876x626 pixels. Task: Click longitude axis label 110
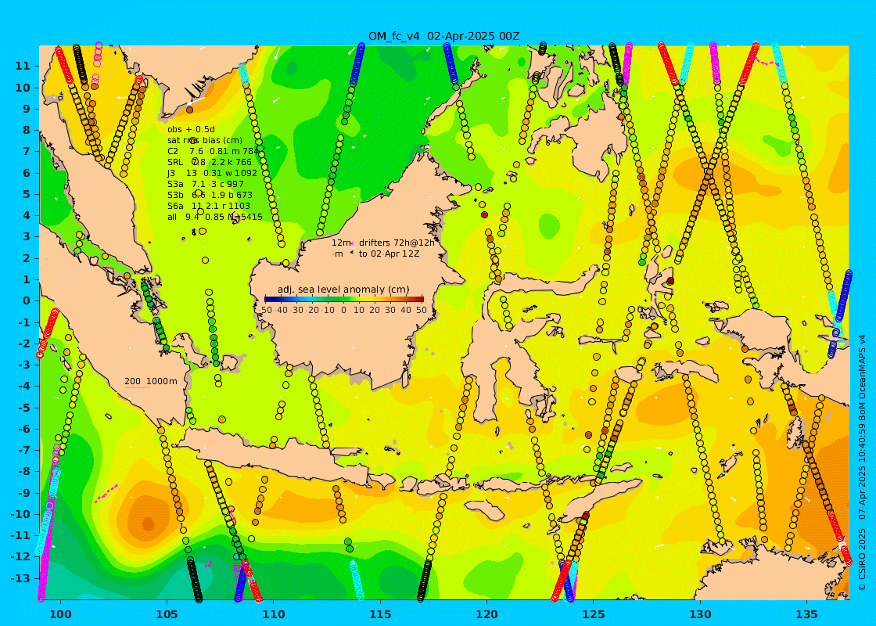coord(274,613)
